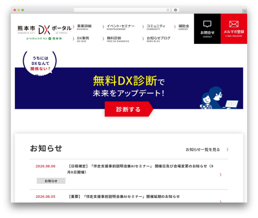Go to the コミュニティ page

[156, 27]
